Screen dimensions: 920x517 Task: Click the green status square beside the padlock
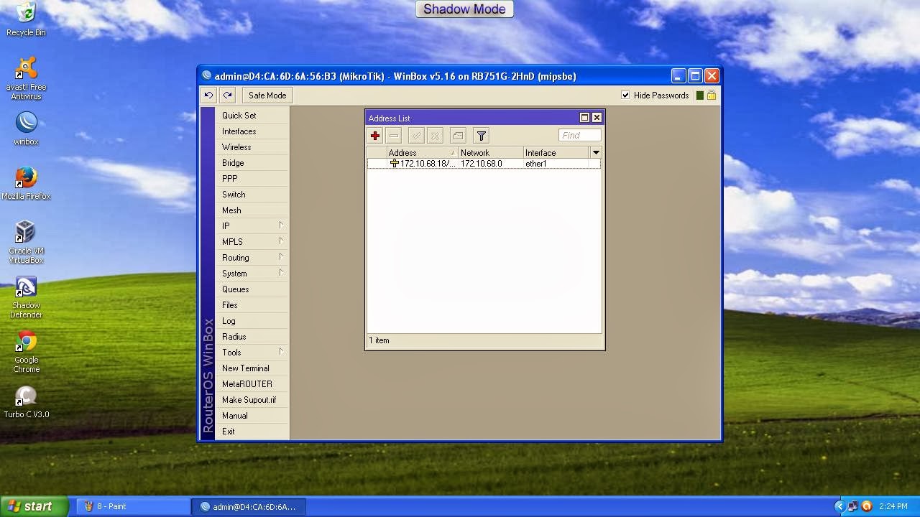[700, 96]
